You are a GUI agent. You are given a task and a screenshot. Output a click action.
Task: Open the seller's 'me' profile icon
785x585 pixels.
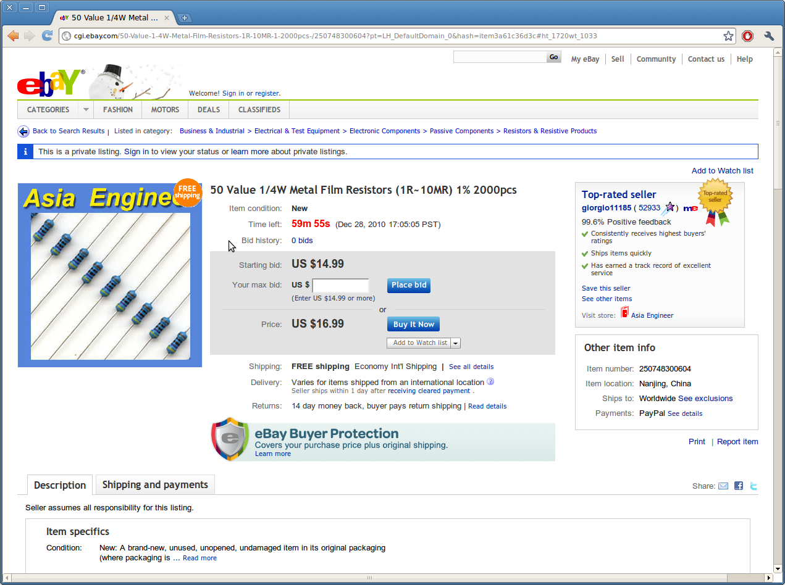690,208
